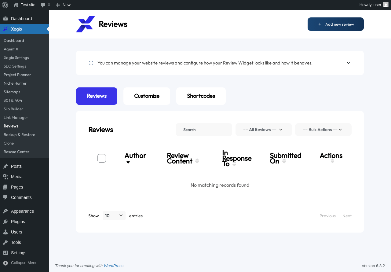Click the Xagio X icon in sidebar
Screen dimensions: 391x272
pyautogui.click(x=5, y=29)
